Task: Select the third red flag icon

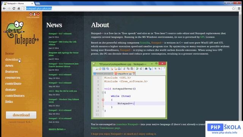Action: coord(38,14)
